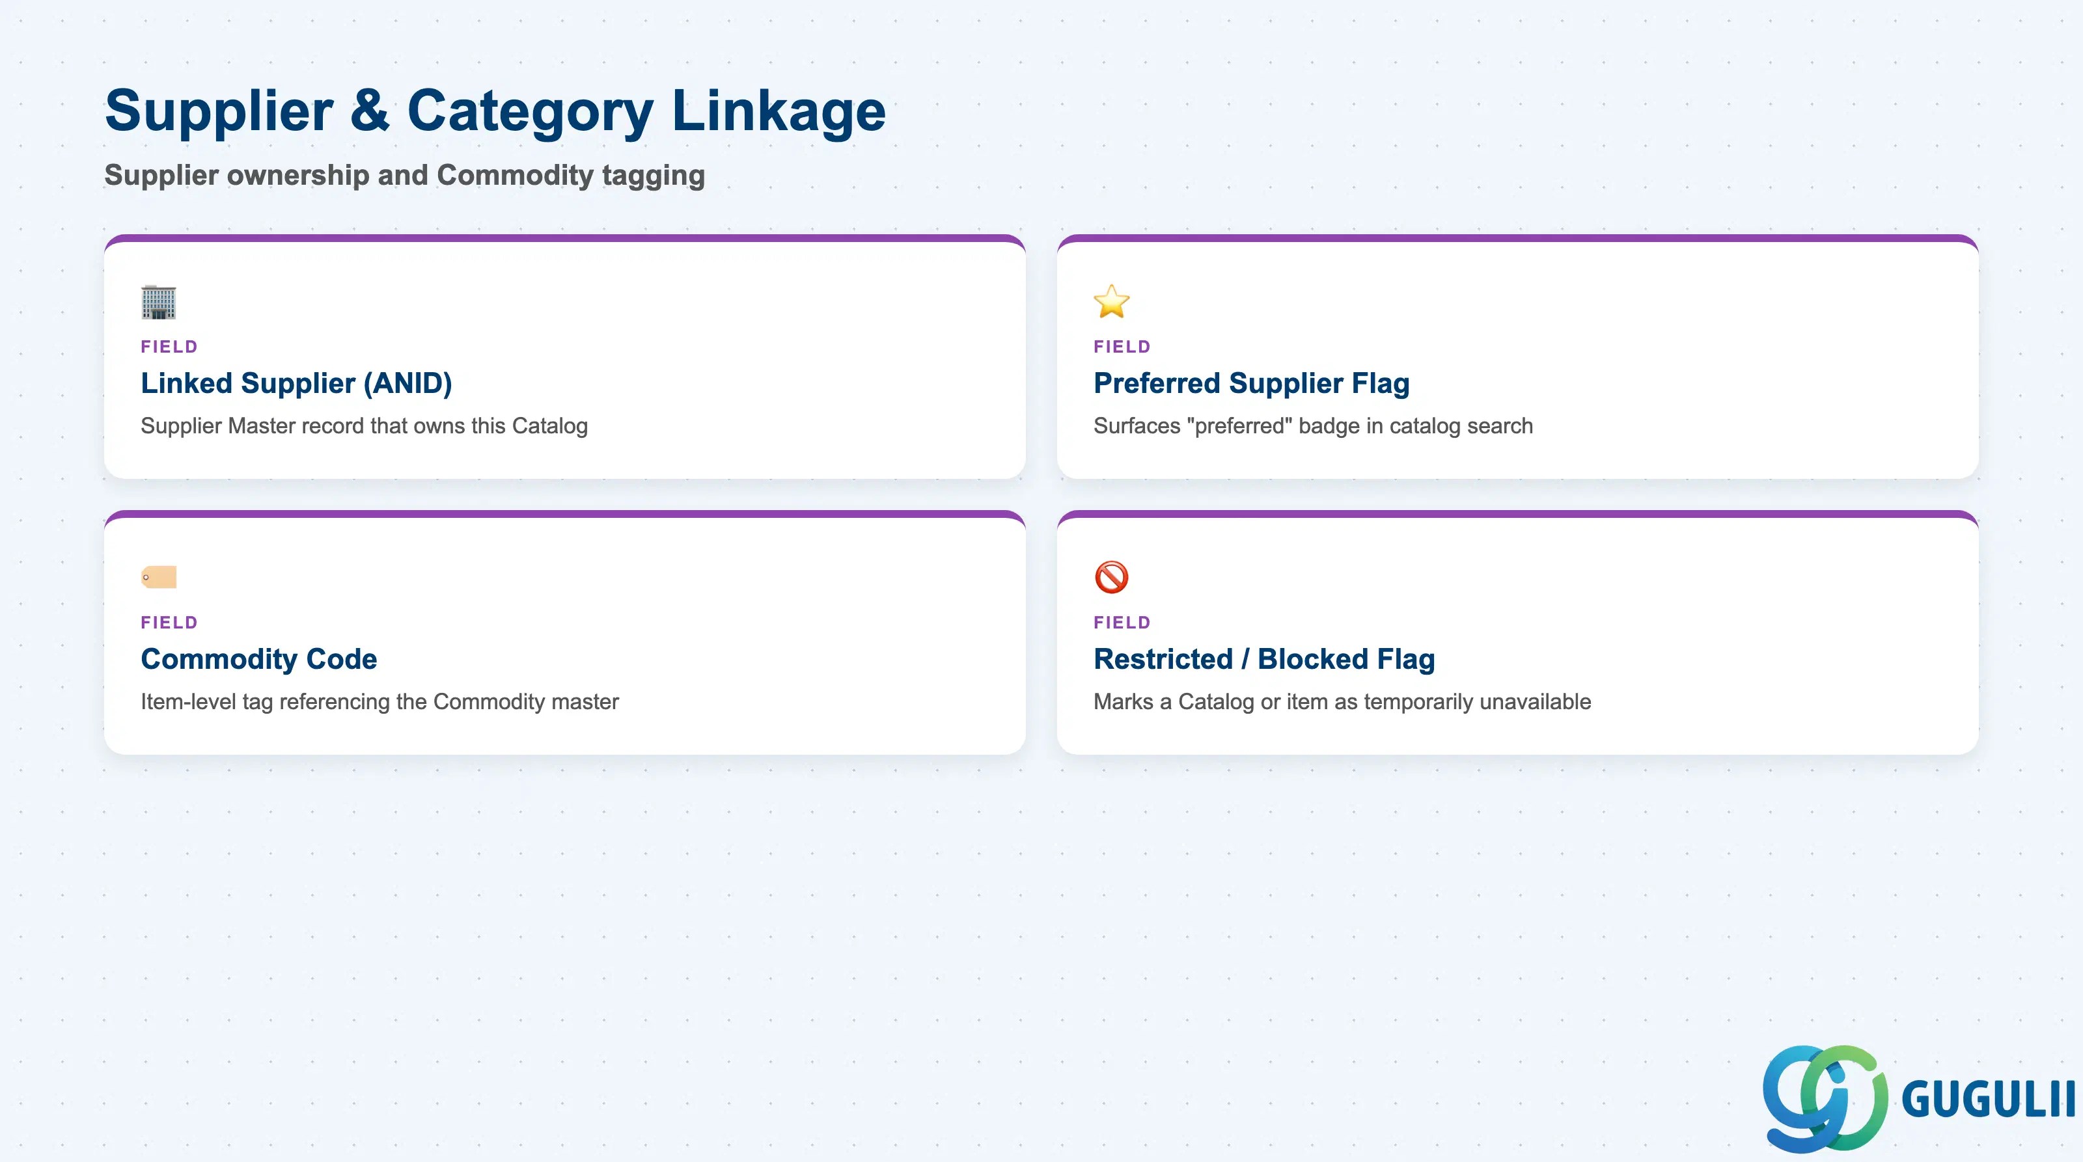Click the gold star icon
The image size is (2083, 1162).
tap(1111, 301)
